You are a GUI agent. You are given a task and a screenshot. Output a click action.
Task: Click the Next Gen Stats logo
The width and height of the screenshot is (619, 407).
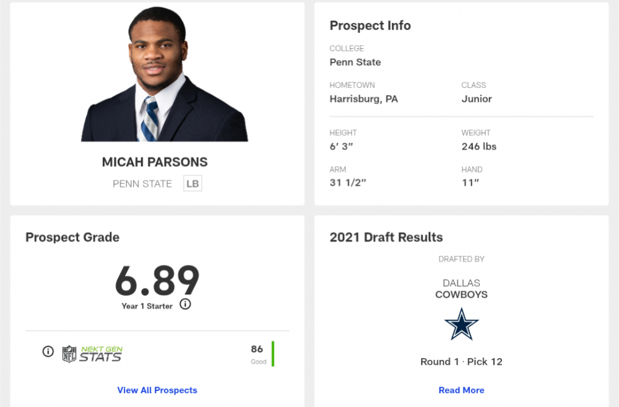click(x=100, y=354)
